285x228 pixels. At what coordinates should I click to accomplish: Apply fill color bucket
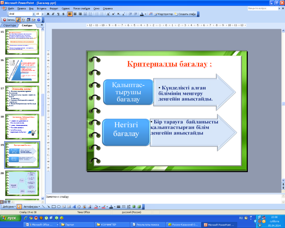click(96, 206)
